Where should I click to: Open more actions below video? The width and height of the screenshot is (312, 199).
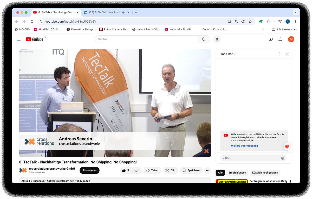tap(207, 170)
